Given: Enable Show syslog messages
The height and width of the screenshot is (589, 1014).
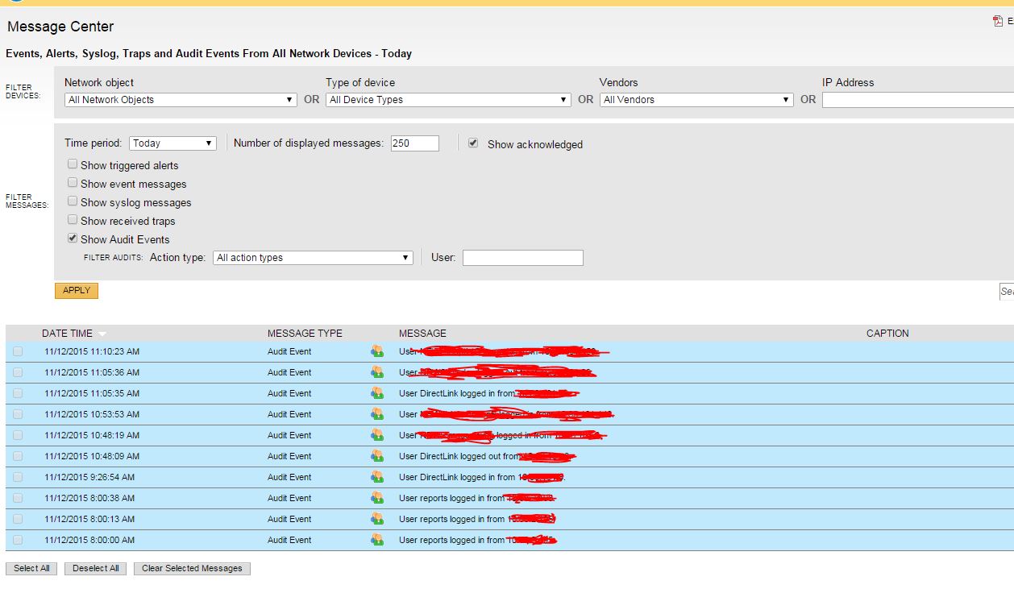Looking at the screenshot, I should (x=73, y=201).
